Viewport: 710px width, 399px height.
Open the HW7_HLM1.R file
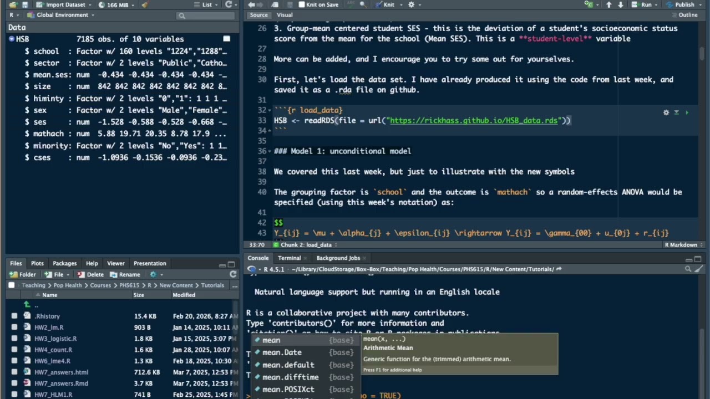pyautogui.click(x=53, y=395)
